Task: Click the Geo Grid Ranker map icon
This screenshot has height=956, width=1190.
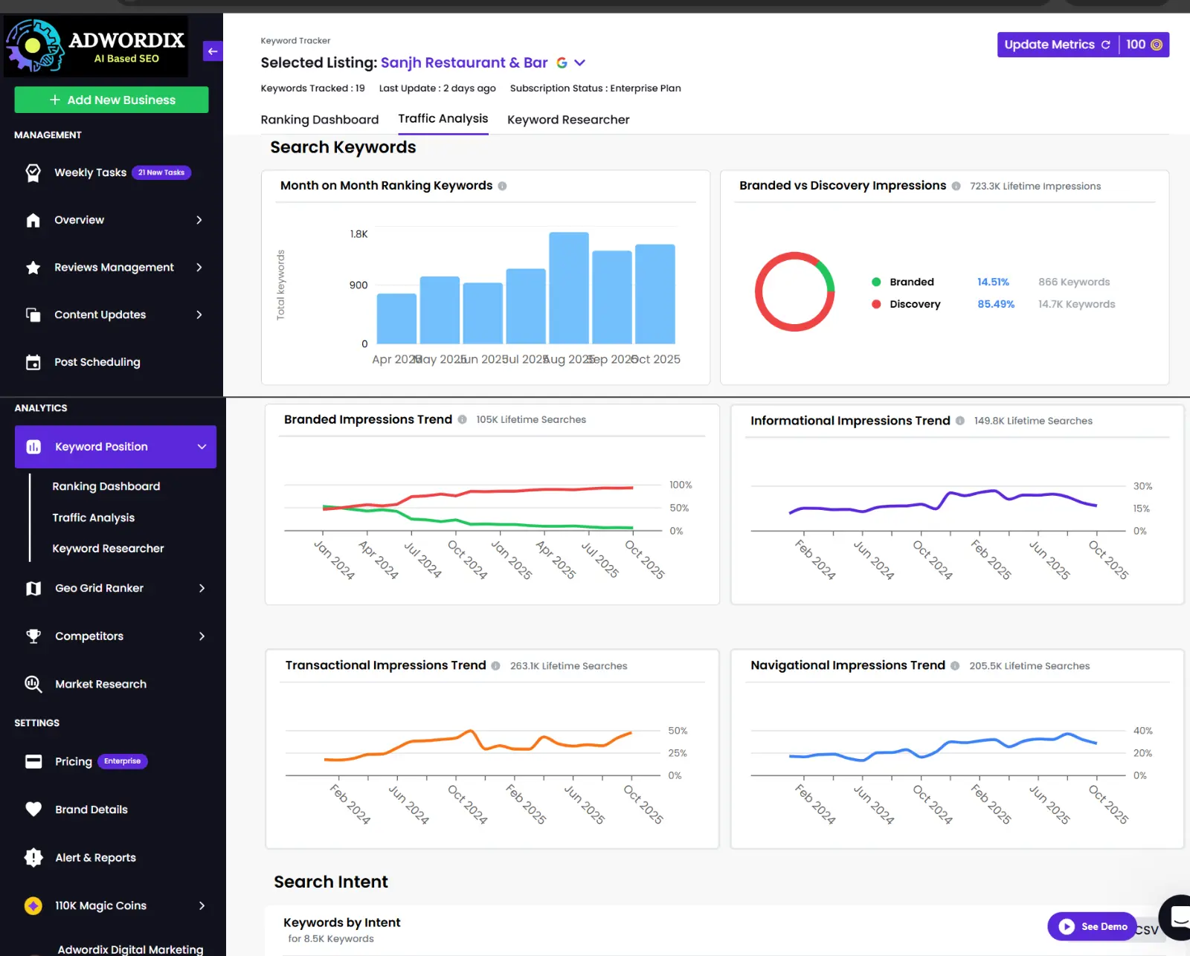Action: coord(33,589)
